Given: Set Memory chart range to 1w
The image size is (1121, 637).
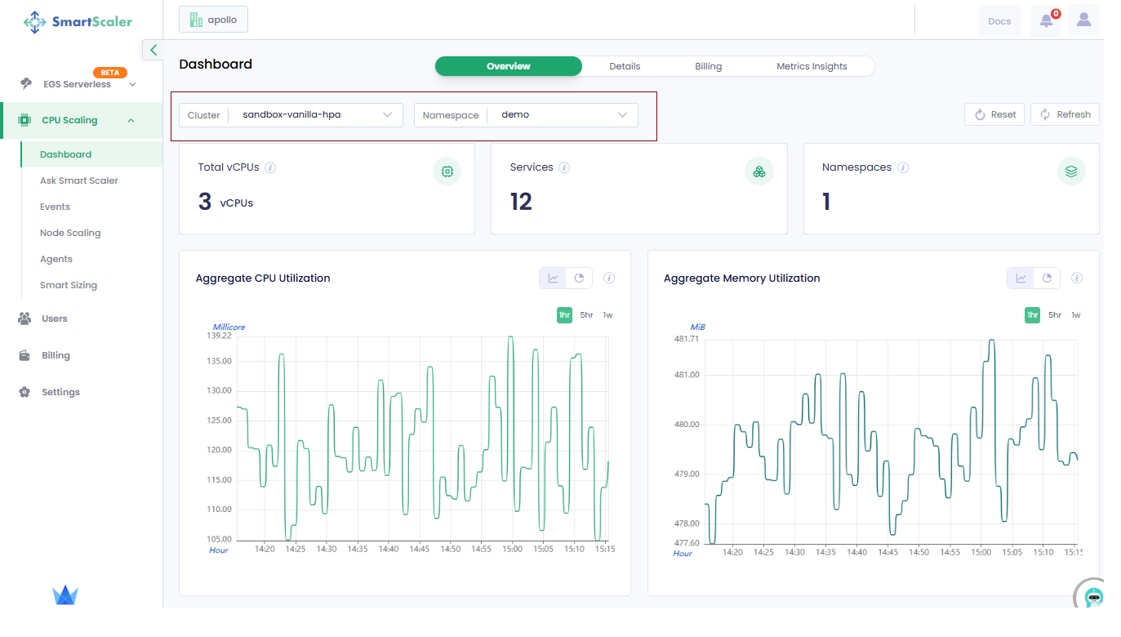Looking at the screenshot, I should pyautogui.click(x=1075, y=315).
